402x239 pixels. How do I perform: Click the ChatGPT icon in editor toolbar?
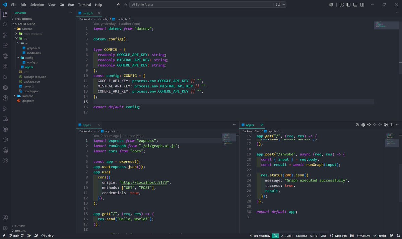pyautogui.click(x=363, y=125)
